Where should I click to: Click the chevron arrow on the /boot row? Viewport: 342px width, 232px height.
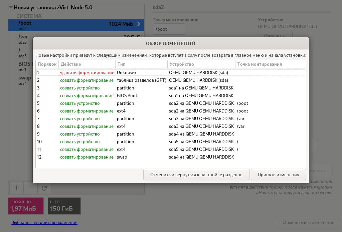(139, 24)
